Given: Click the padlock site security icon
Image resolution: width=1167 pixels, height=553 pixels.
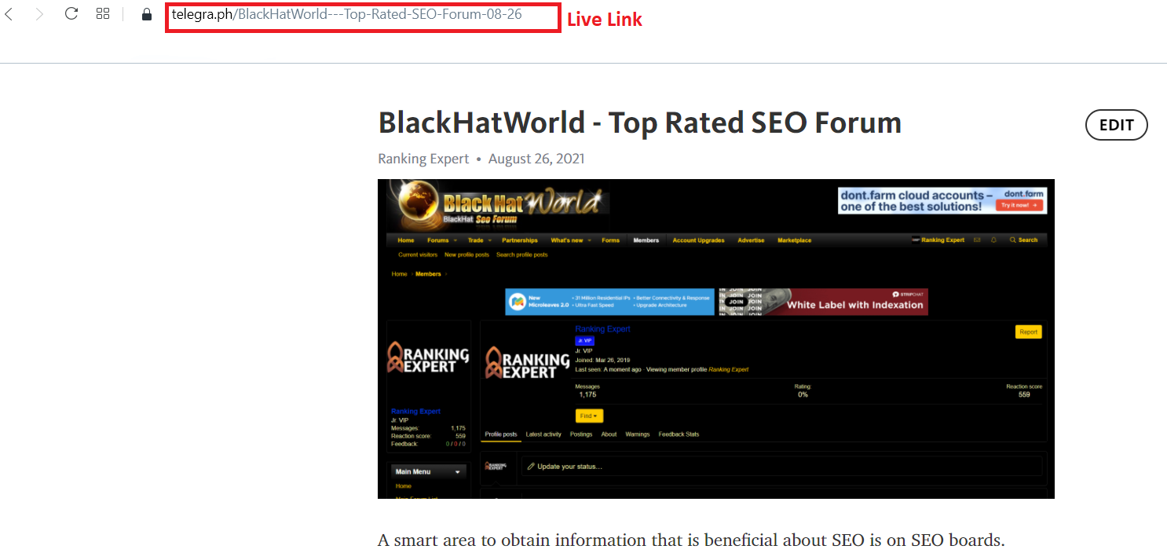Looking at the screenshot, I should pyautogui.click(x=146, y=14).
